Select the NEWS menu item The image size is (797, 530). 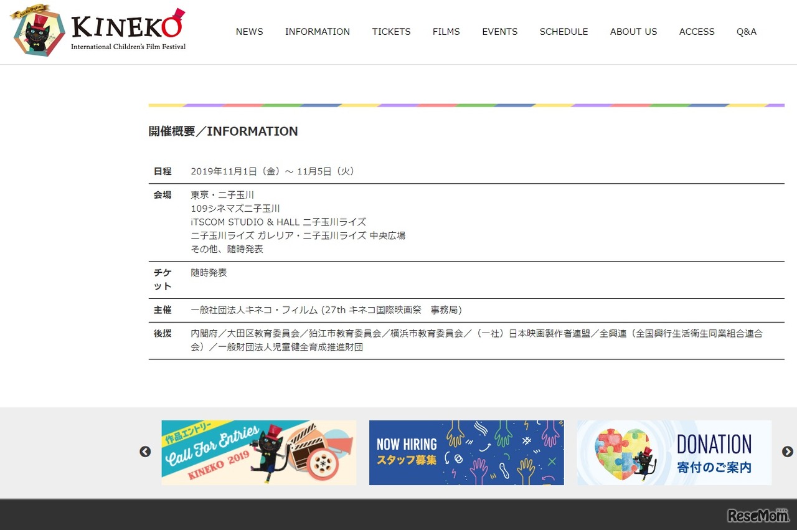249,32
